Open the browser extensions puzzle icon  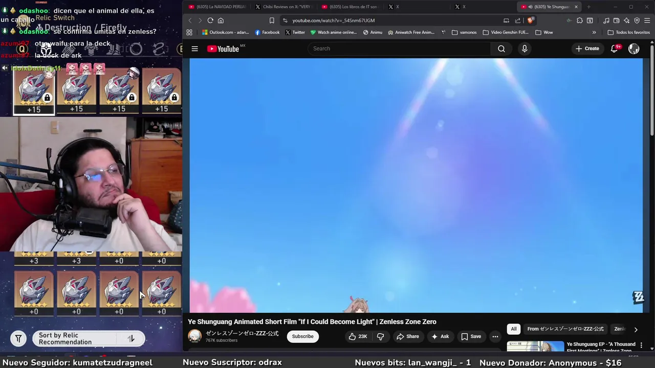coord(579,20)
